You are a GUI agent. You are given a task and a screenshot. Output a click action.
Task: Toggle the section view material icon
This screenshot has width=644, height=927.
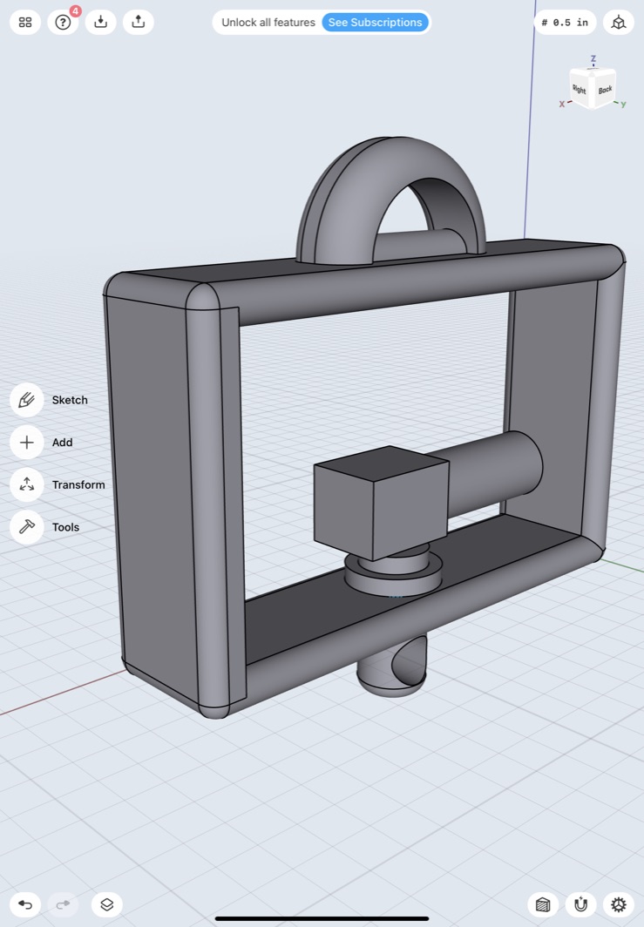pos(543,904)
